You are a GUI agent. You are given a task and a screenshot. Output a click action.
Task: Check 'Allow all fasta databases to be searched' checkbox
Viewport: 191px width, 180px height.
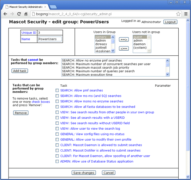tap(57, 107)
